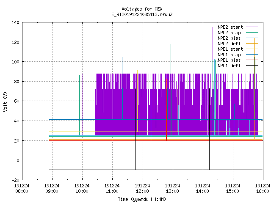271x203 pixels.
Task: Click the NPD2 defl orange legend line
Action: 252,44
